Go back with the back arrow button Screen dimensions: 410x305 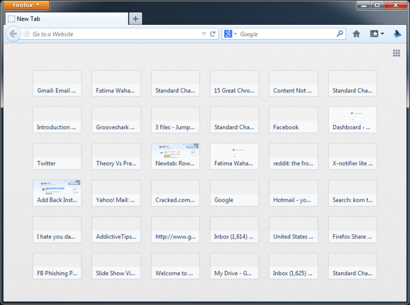(x=13, y=34)
